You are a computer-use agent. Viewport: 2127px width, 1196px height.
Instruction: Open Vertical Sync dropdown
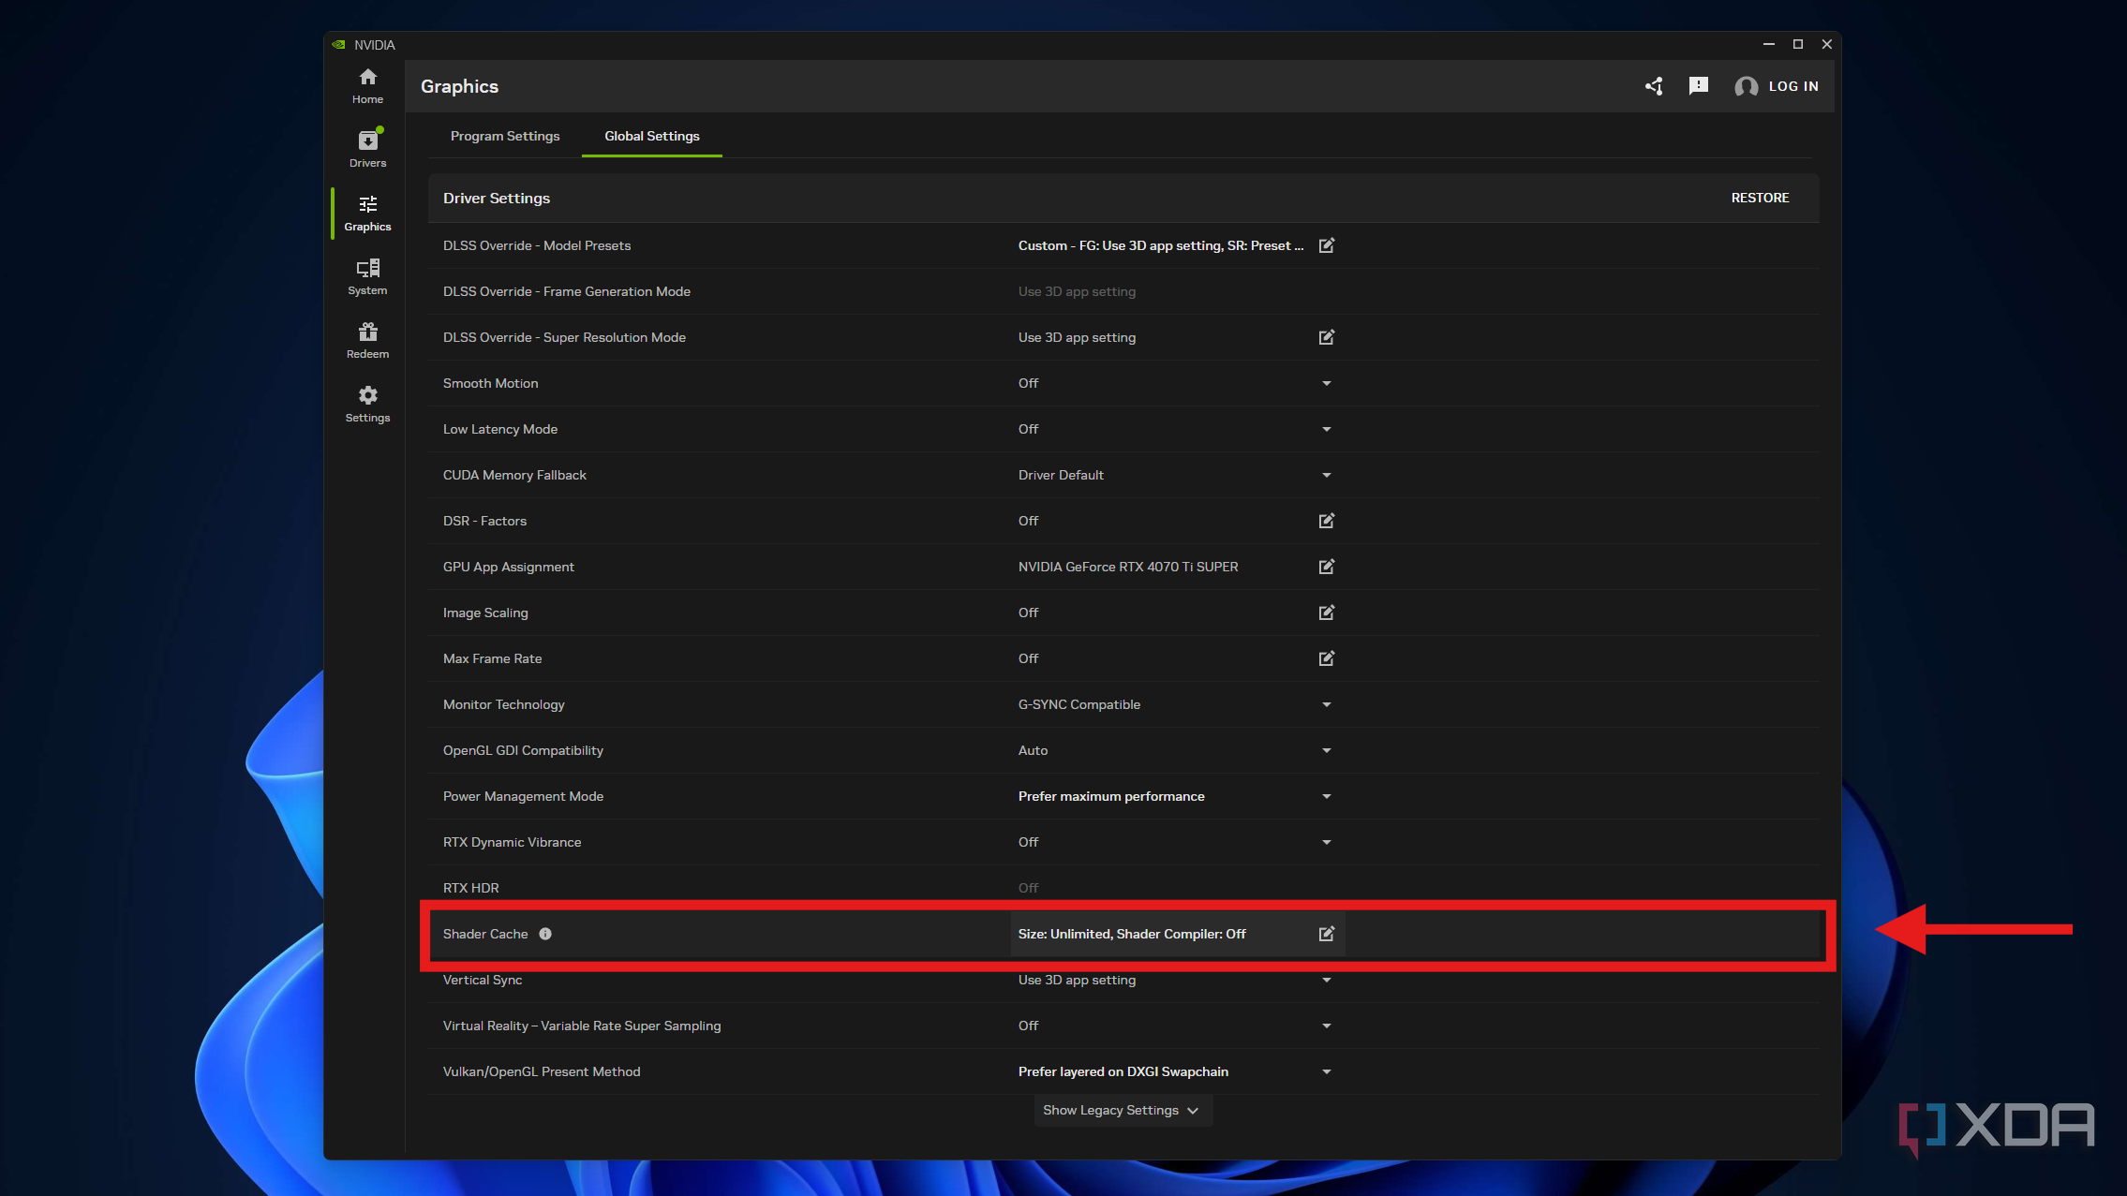(x=1326, y=980)
